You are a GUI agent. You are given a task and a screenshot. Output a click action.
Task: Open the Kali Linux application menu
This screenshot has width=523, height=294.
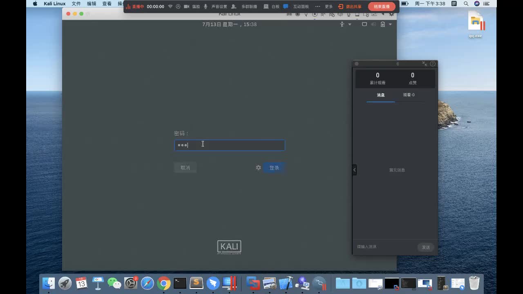55,4
